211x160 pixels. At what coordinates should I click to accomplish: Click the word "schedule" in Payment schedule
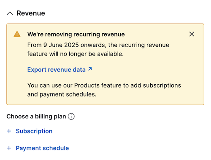pos(56,148)
